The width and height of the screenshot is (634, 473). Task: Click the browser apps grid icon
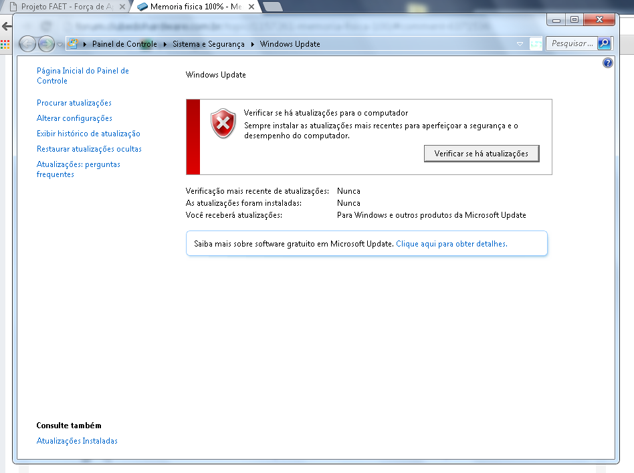coord(5,45)
